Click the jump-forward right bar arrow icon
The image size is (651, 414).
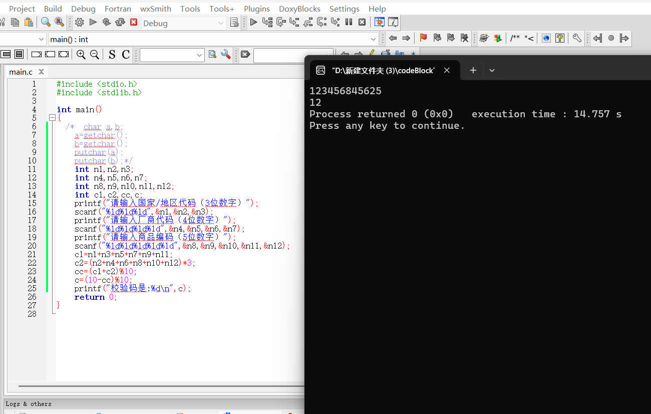tap(624, 38)
